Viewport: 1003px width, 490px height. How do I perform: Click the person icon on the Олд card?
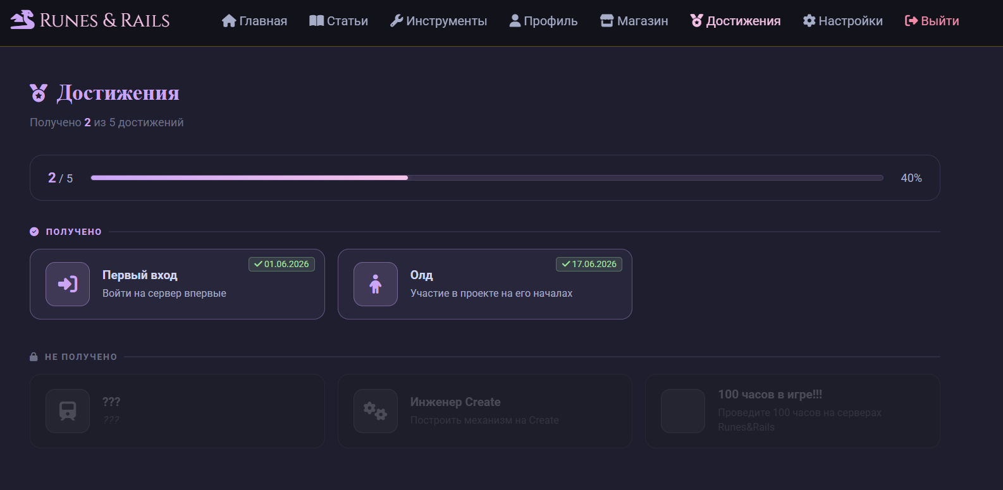click(376, 284)
